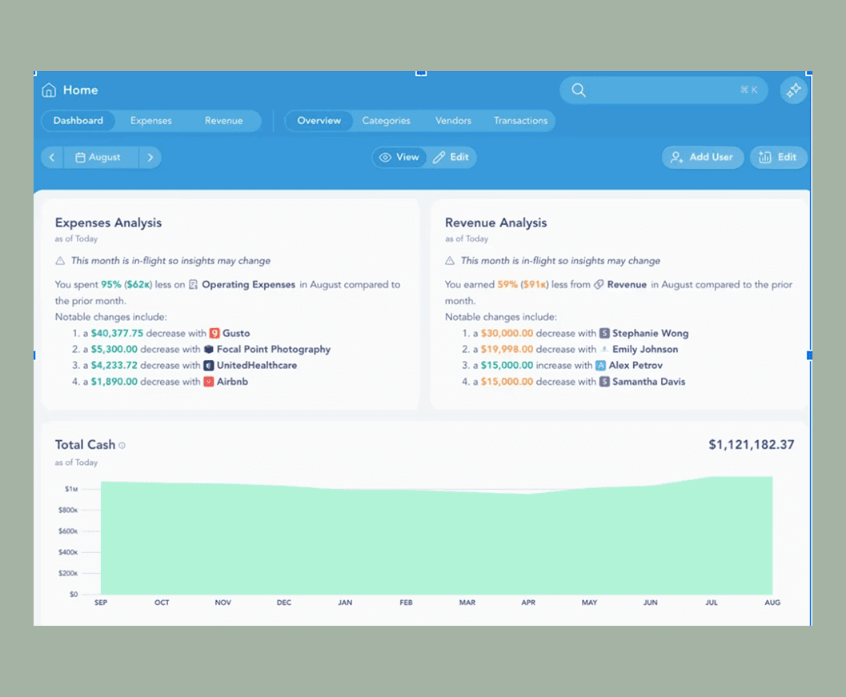Open the Transactions tab

click(520, 120)
